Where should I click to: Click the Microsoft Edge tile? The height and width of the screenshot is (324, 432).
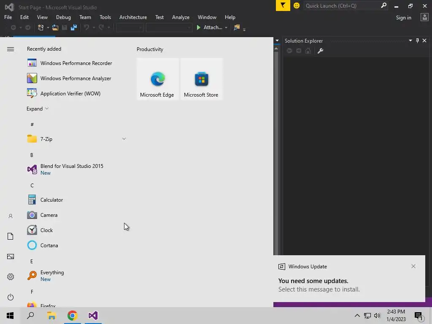pos(158,79)
